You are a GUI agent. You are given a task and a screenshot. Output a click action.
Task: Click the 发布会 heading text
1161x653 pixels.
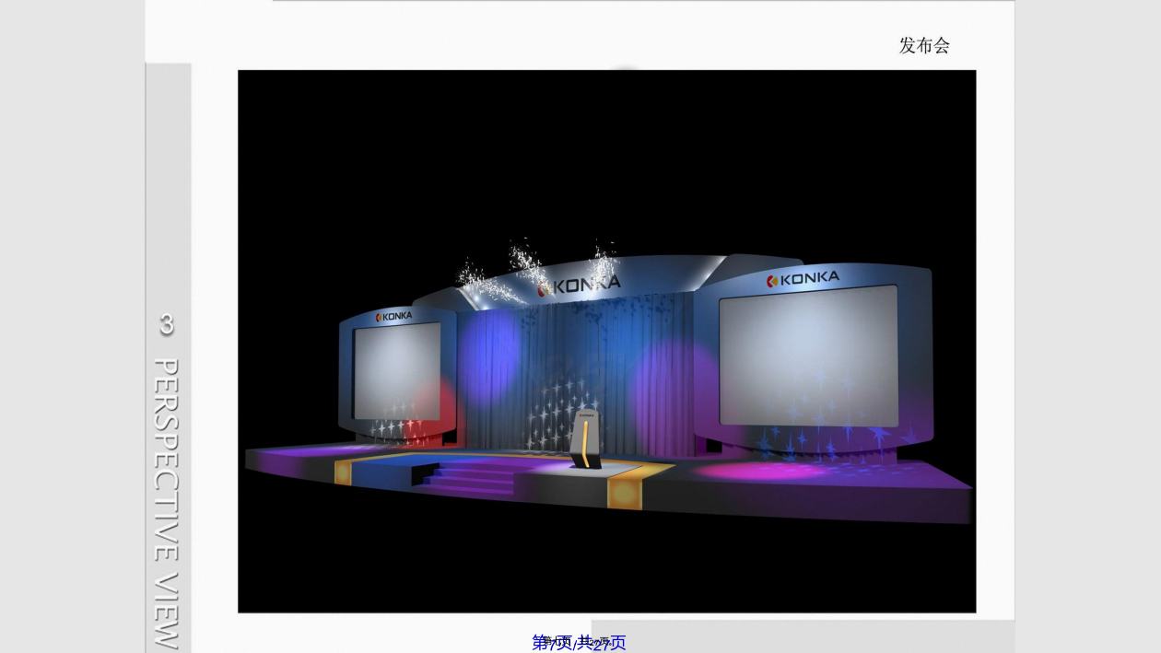(x=924, y=45)
